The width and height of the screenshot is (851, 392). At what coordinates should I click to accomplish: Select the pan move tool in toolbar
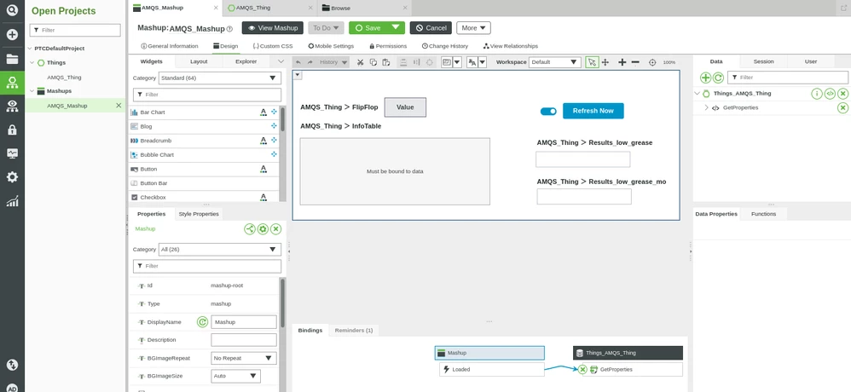click(x=605, y=62)
